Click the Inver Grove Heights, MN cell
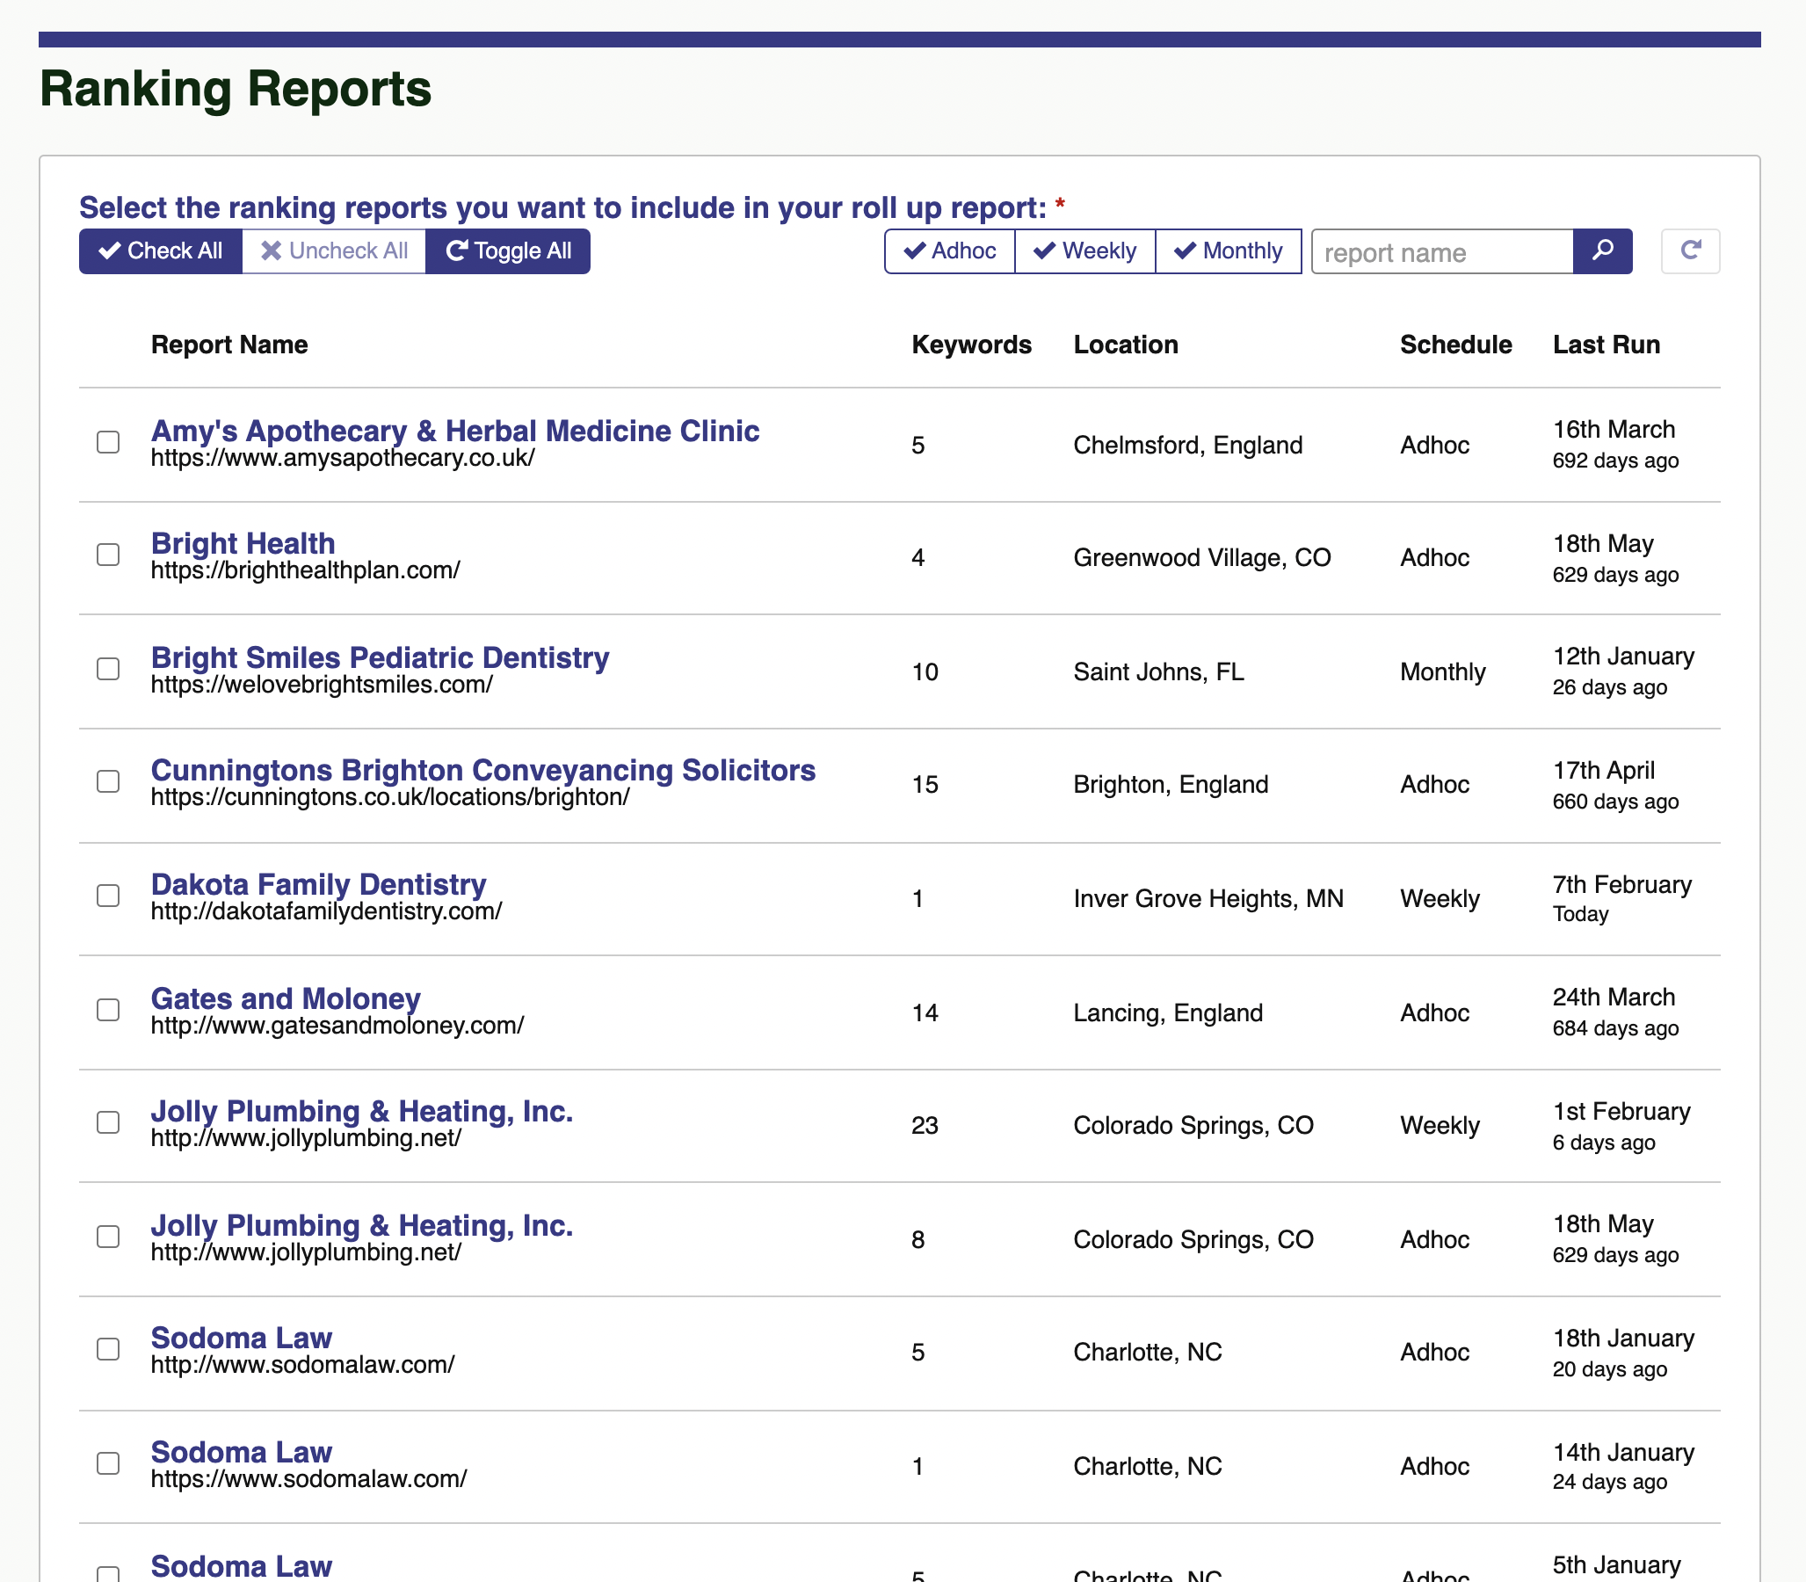Screen dimensions: 1806x1582 1208,899
